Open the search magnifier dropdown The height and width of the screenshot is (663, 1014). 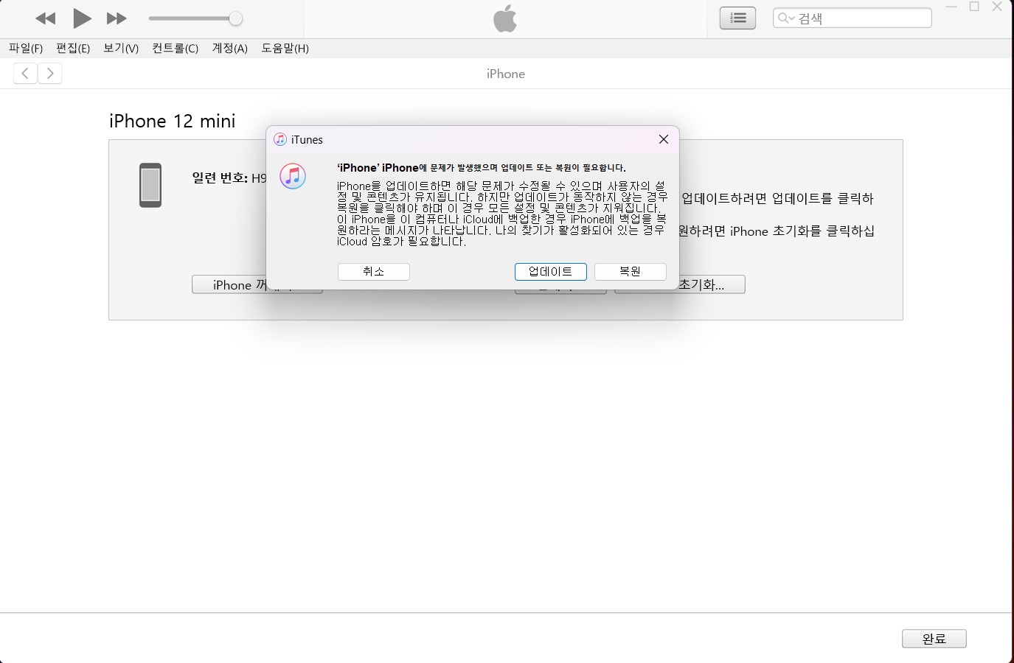click(x=786, y=18)
